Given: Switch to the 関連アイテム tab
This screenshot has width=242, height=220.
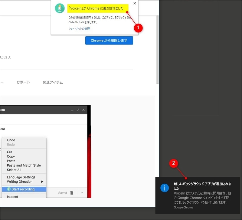Looking at the screenshot, I should tap(53, 82).
